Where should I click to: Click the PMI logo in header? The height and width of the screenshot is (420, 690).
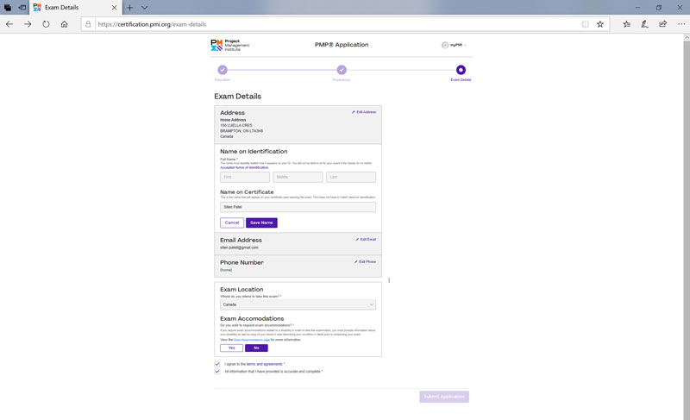[x=226, y=45]
